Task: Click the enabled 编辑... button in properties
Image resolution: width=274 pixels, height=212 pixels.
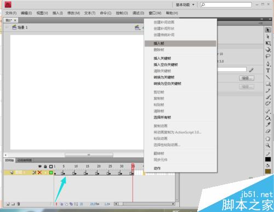Action: (x=247, y=79)
